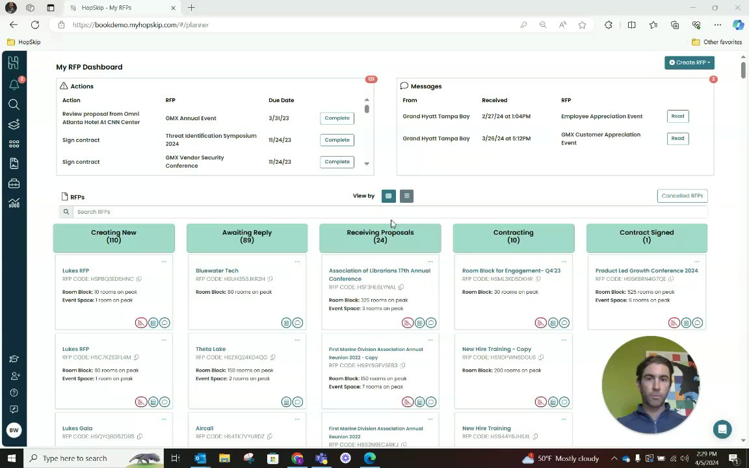This screenshot has width=749, height=468.
Task: Open the options menu on the Bluewater Tech card
Action: point(297,262)
